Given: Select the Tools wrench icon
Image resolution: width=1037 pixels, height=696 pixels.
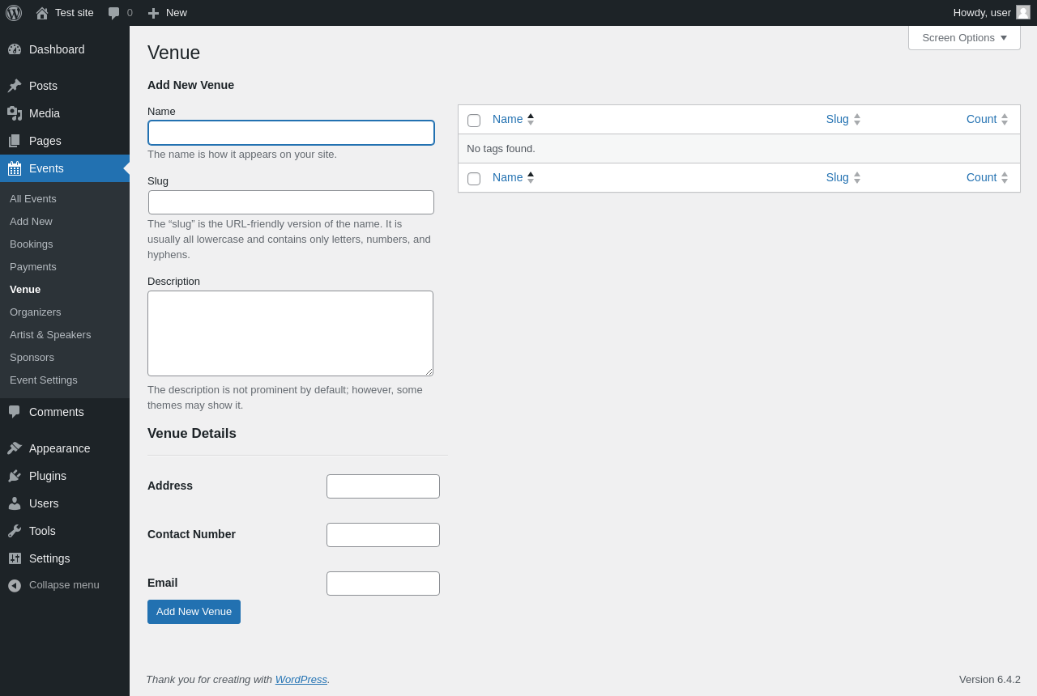Looking at the screenshot, I should (x=15, y=531).
